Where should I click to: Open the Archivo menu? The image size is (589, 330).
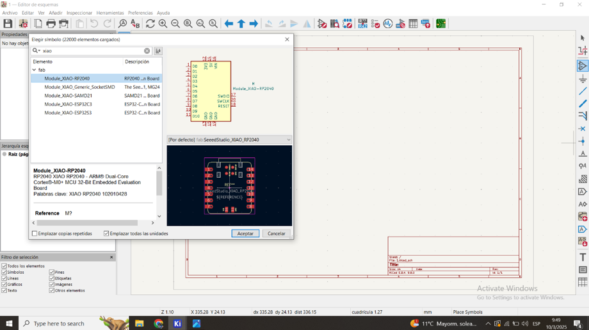(x=10, y=13)
